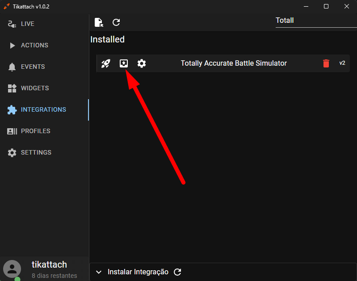
Task: Refresh installed integrations list
Action: (116, 22)
